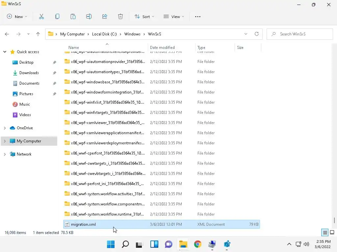Click My Computer breadcrumb
Image resolution: width=337 pixels, height=252 pixels.
pyautogui.click(x=72, y=34)
